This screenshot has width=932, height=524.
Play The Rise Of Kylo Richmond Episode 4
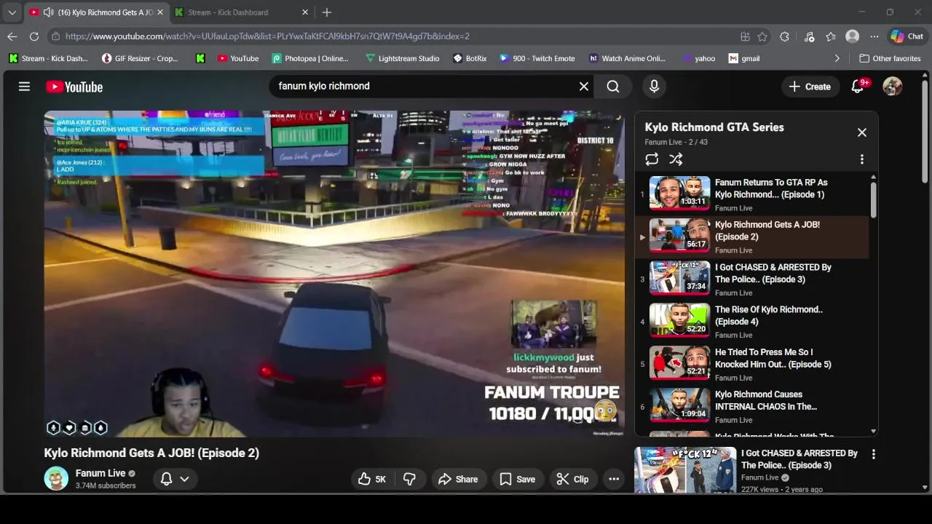pyautogui.click(x=753, y=322)
